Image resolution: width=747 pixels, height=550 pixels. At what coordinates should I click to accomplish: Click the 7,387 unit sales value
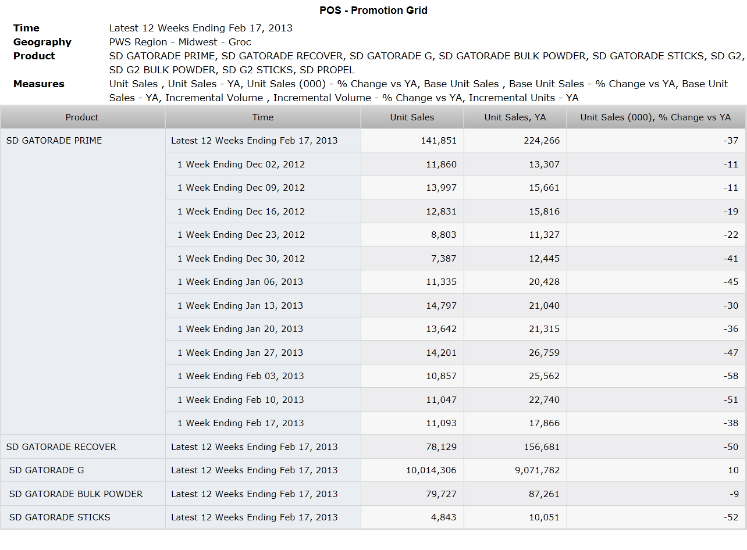(x=444, y=258)
